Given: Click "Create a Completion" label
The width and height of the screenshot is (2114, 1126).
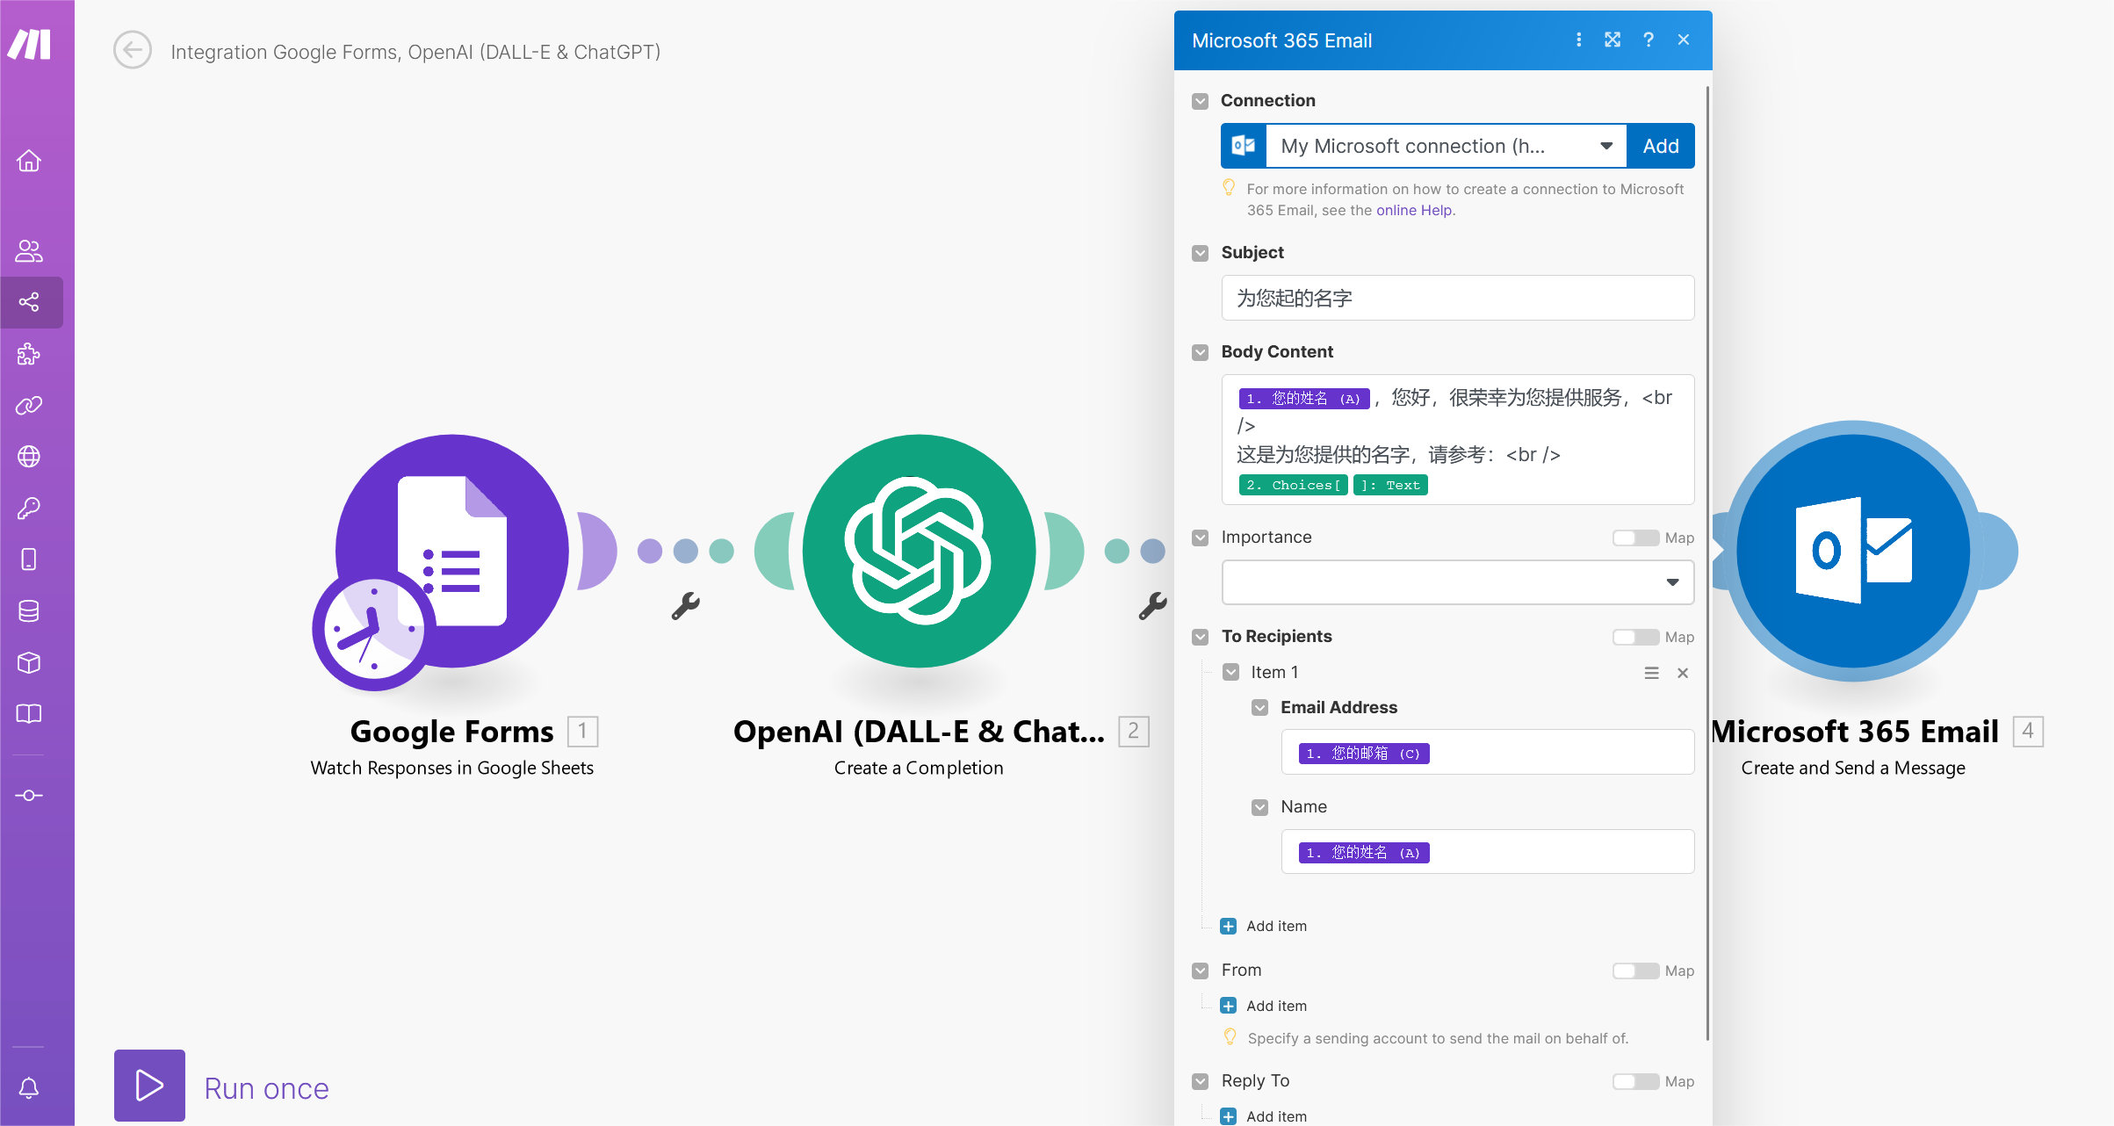Looking at the screenshot, I should [x=919, y=768].
